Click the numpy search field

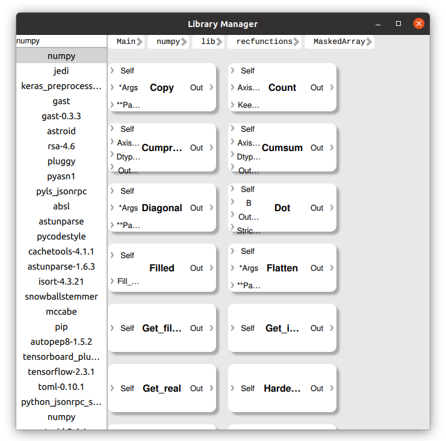point(61,41)
